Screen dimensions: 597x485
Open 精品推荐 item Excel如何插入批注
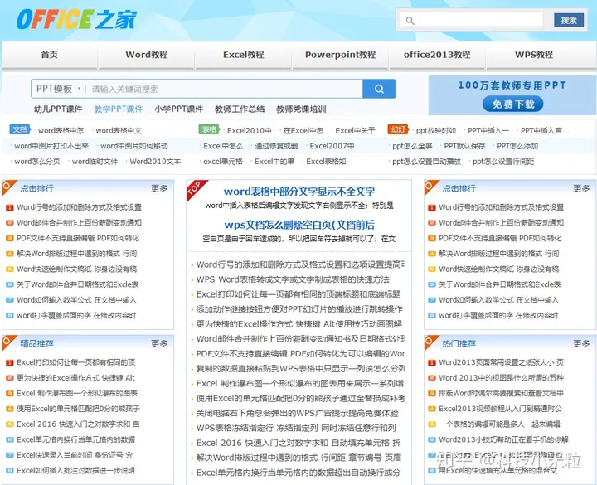click(x=75, y=471)
